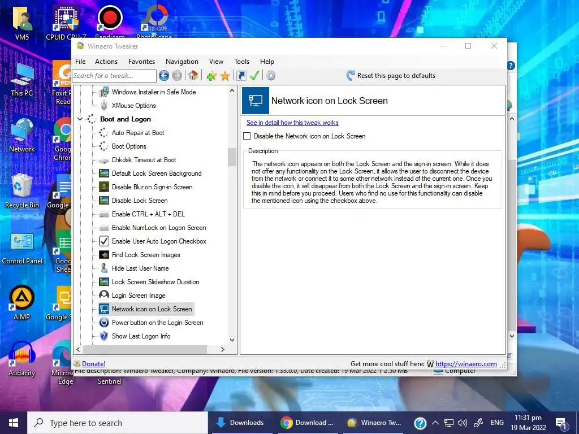Open See in detail how this tweak works
Screen dimensions: 579x434
tap(292, 123)
